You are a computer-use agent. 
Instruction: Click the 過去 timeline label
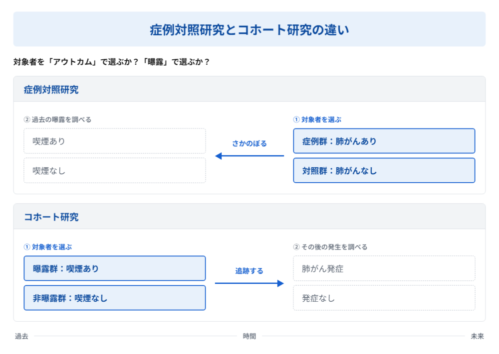pyautogui.click(x=21, y=336)
